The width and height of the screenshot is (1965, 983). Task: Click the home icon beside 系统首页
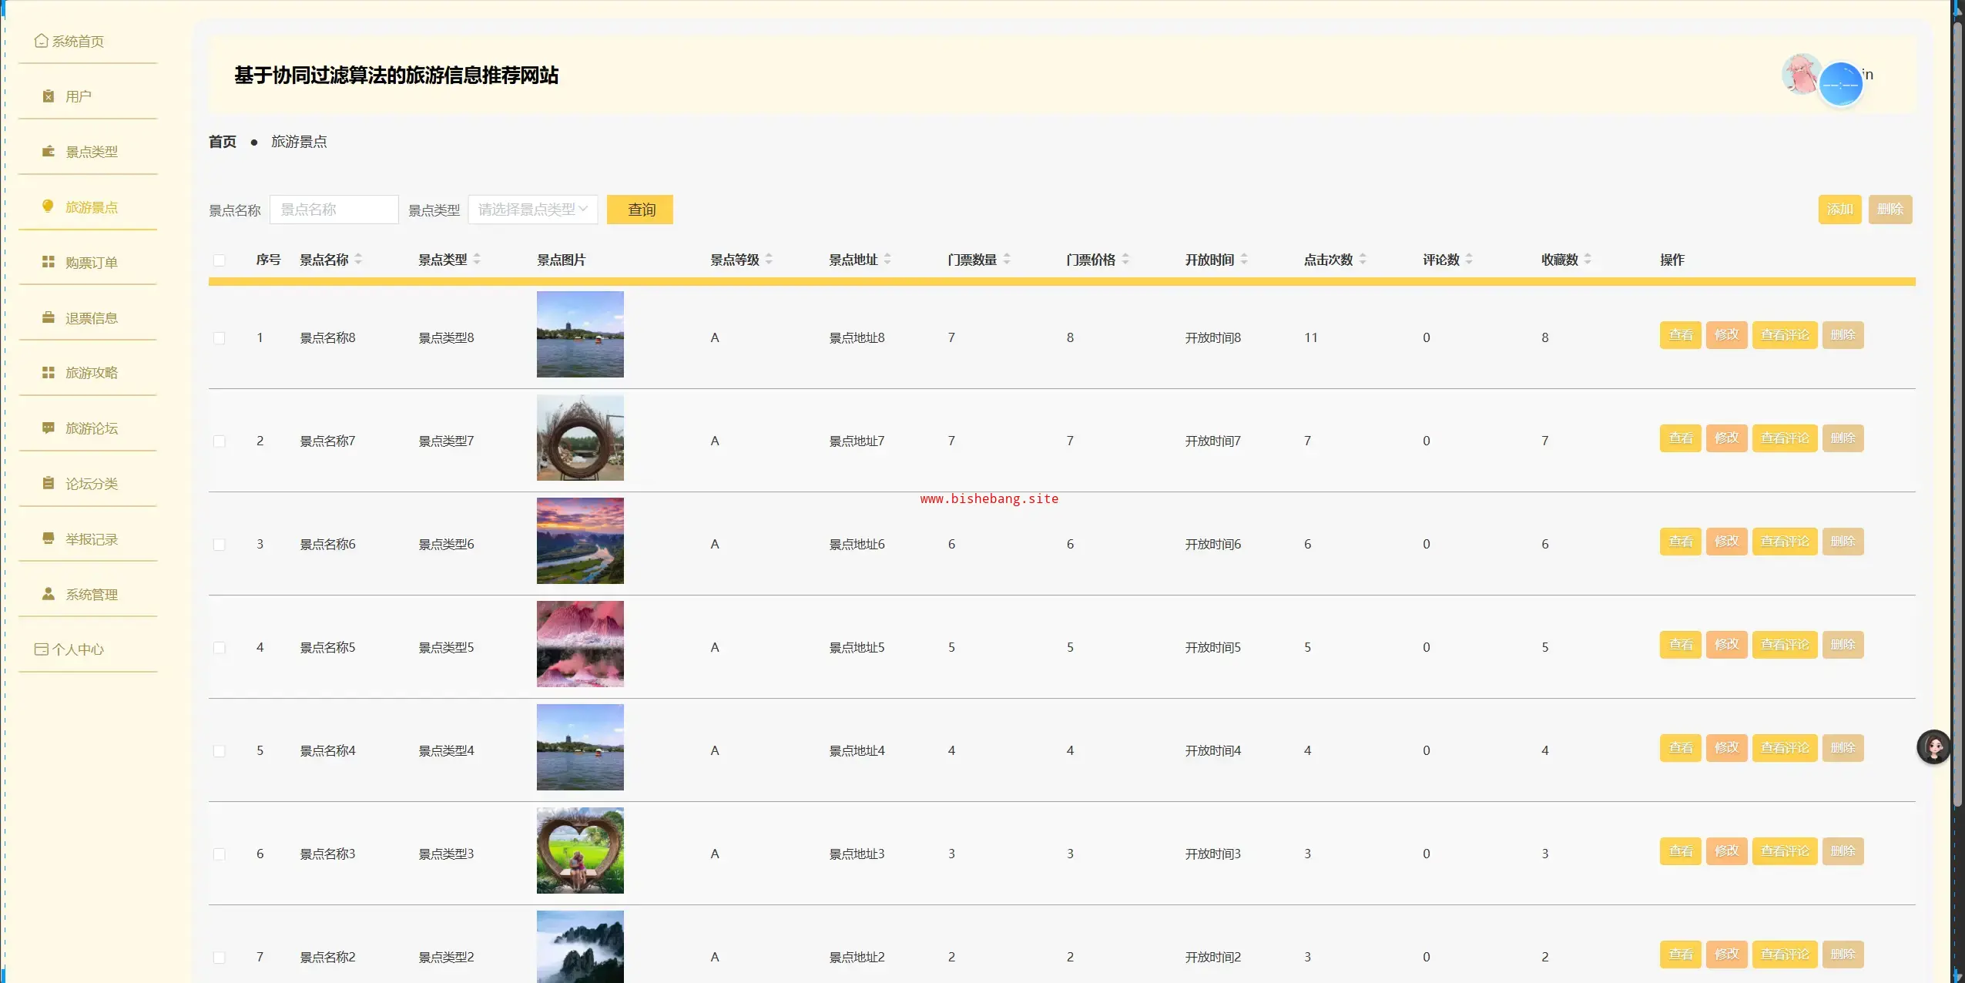[x=42, y=41]
